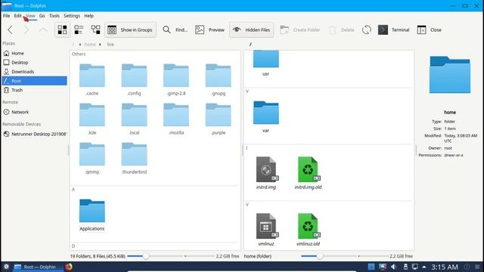The width and height of the screenshot is (484, 272).
Task: Open Trash in Places panel
Action: tap(34, 90)
